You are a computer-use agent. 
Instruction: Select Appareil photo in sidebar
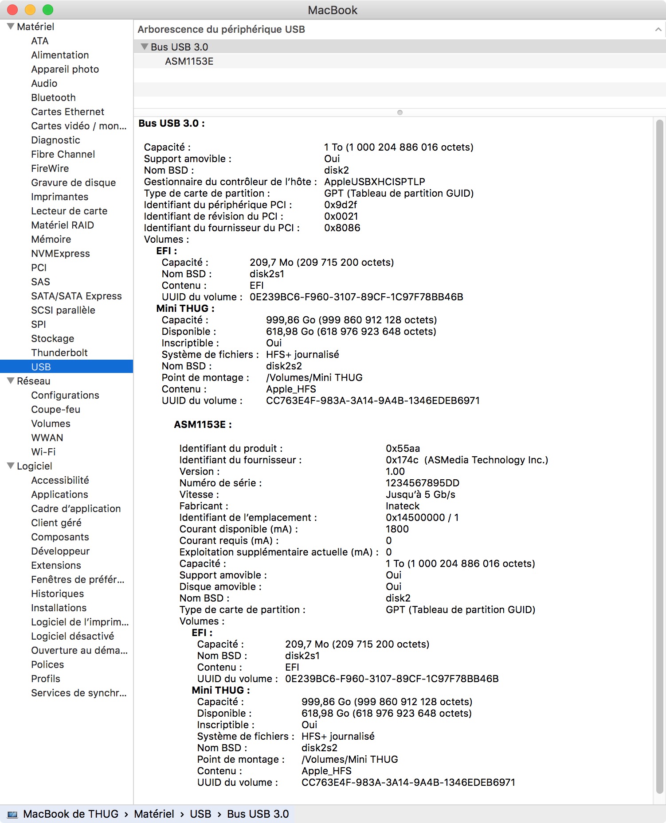[x=65, y=69]
